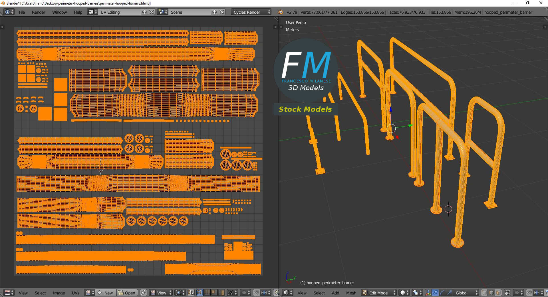Click the Blender logo in info header
The height and width of the screenshot is (297, 548).
[280, 12]
